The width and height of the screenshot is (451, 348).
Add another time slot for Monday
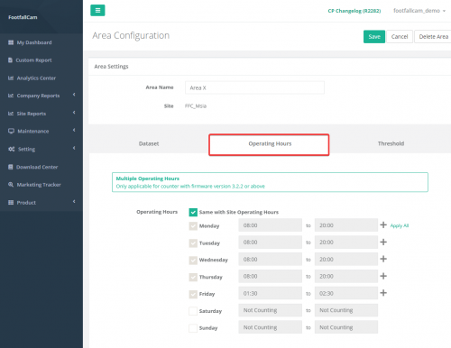[383, 224]
